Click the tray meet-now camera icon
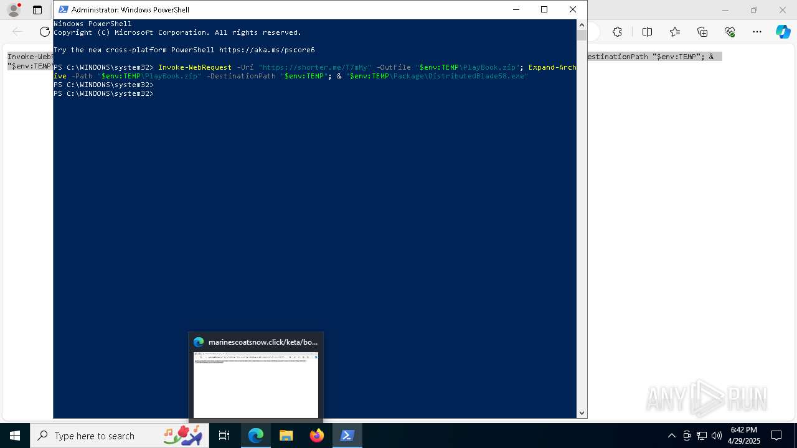Viewport: 797px width, 448px height. [687, 436]
